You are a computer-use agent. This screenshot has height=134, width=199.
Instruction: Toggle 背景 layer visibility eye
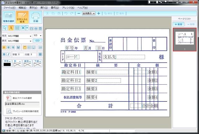(13, 131)
